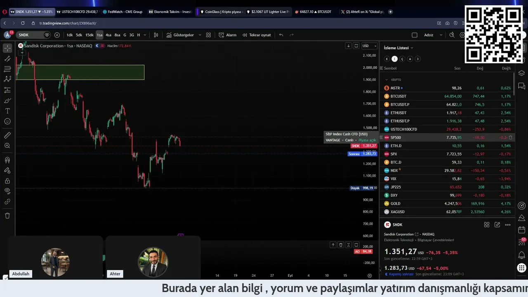This screenshot has width=528, height=297.
Task: Select the text annotation tool
Action: [x=7, y=111]
